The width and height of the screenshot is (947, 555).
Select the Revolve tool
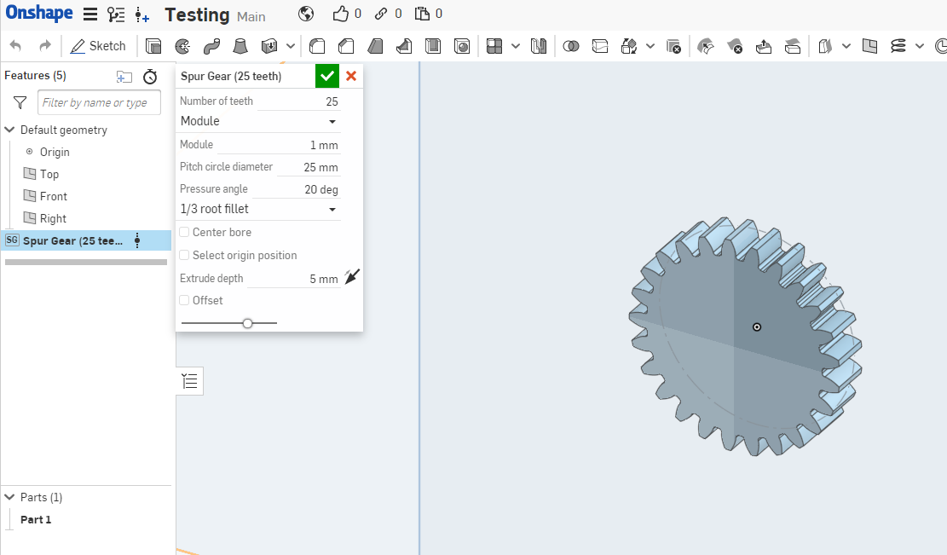tap(182, 46)
